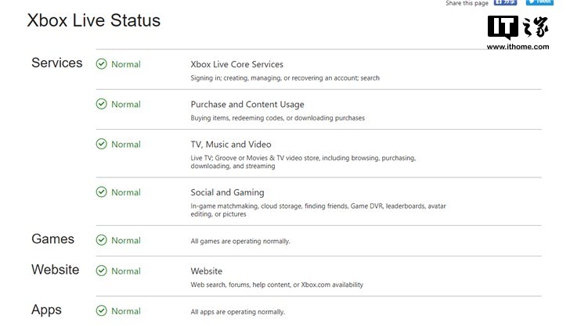
Task: Select the Games section label
Action: coord(52,239)
